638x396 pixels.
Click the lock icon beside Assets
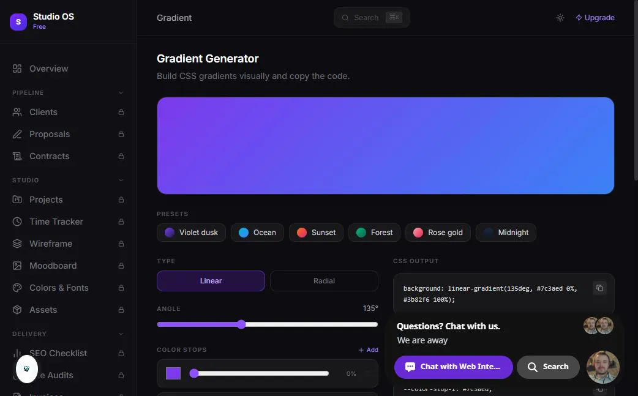point(121,310)
